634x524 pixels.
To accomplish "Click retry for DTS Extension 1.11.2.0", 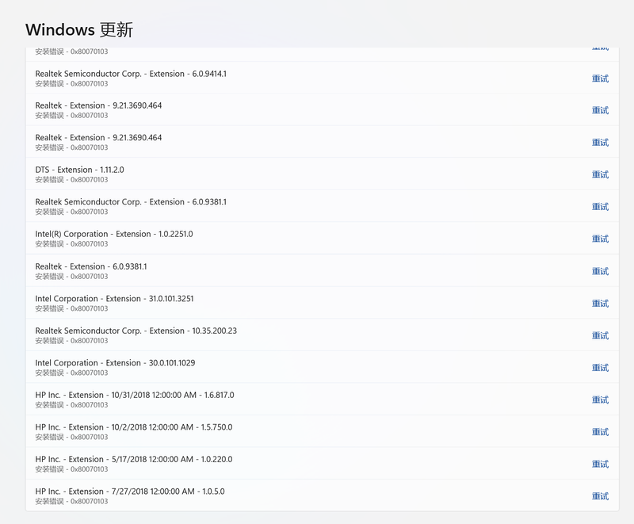I will coord(600,174).
